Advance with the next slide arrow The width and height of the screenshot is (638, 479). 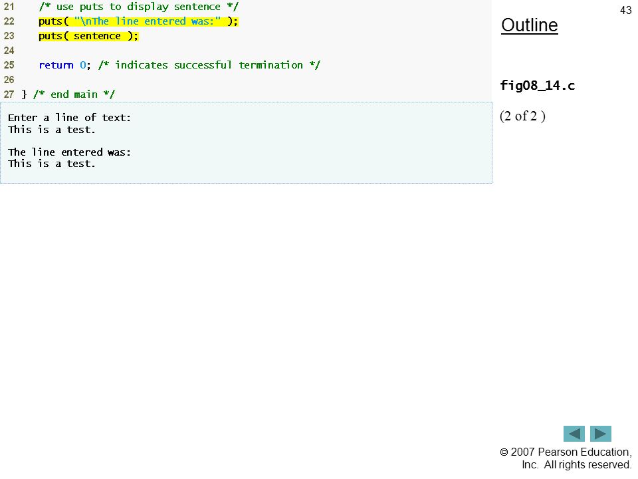click(601, 434)
